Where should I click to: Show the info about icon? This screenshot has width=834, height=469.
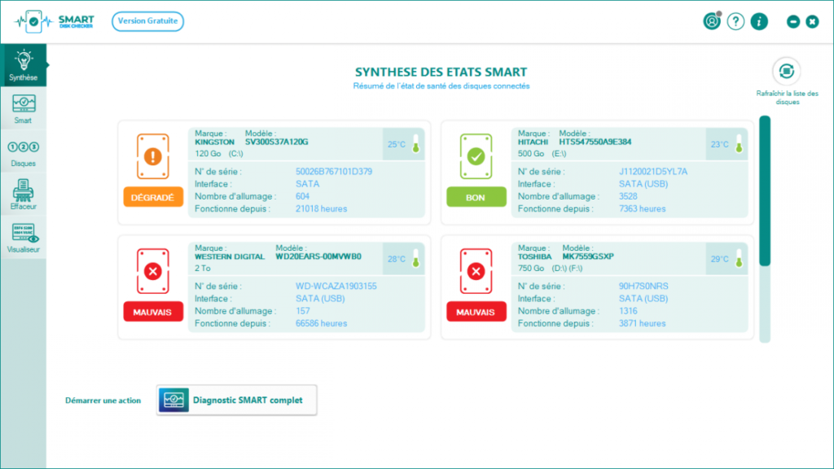[759, 21]
